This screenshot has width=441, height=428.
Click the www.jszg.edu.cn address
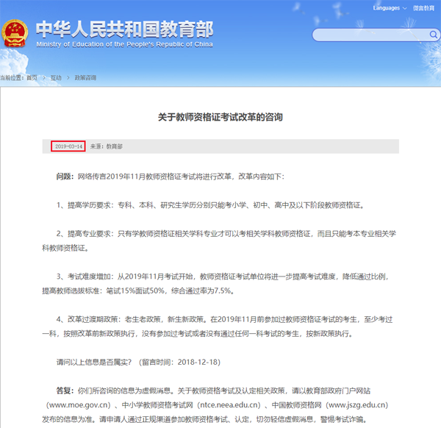pyautogui.click(x=355, y=404)
